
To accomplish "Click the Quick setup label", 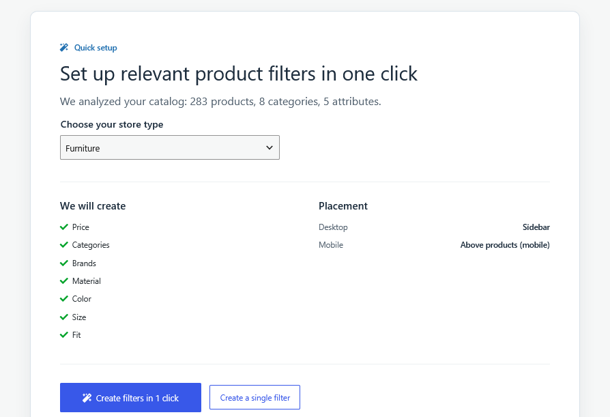I will coord(96,48).
